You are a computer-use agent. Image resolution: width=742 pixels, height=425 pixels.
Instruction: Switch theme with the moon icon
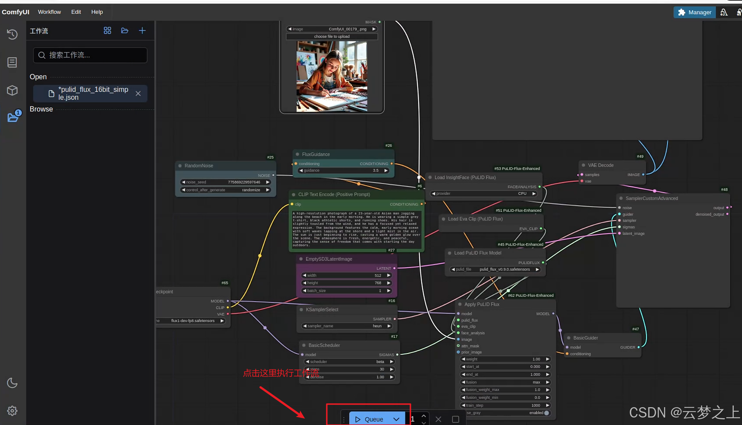12,383
